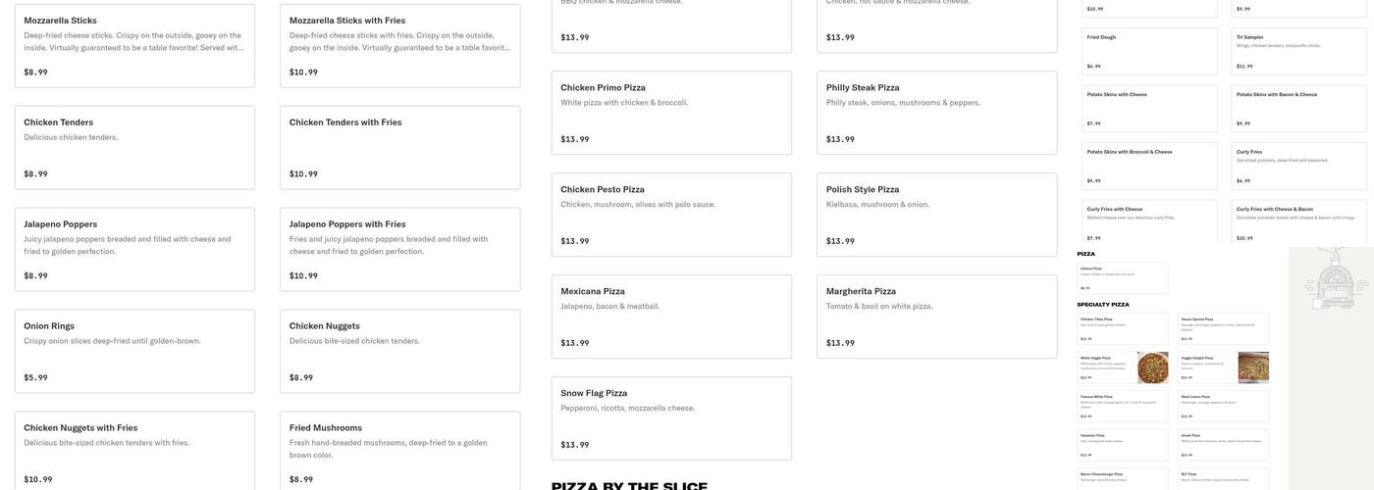Open the White Veggie Pizza photo thumbnail
1374x490 pixels.
pyautogui.click(x=1153, y=367)
